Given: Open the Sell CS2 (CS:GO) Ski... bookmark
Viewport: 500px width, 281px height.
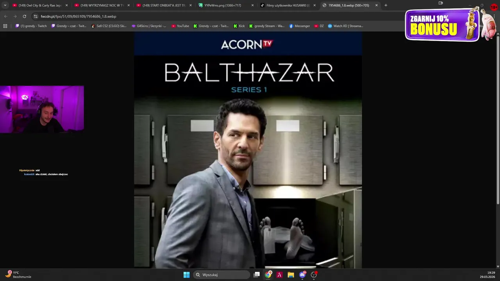Looking at the screenshot, I should tap(109, 26).
